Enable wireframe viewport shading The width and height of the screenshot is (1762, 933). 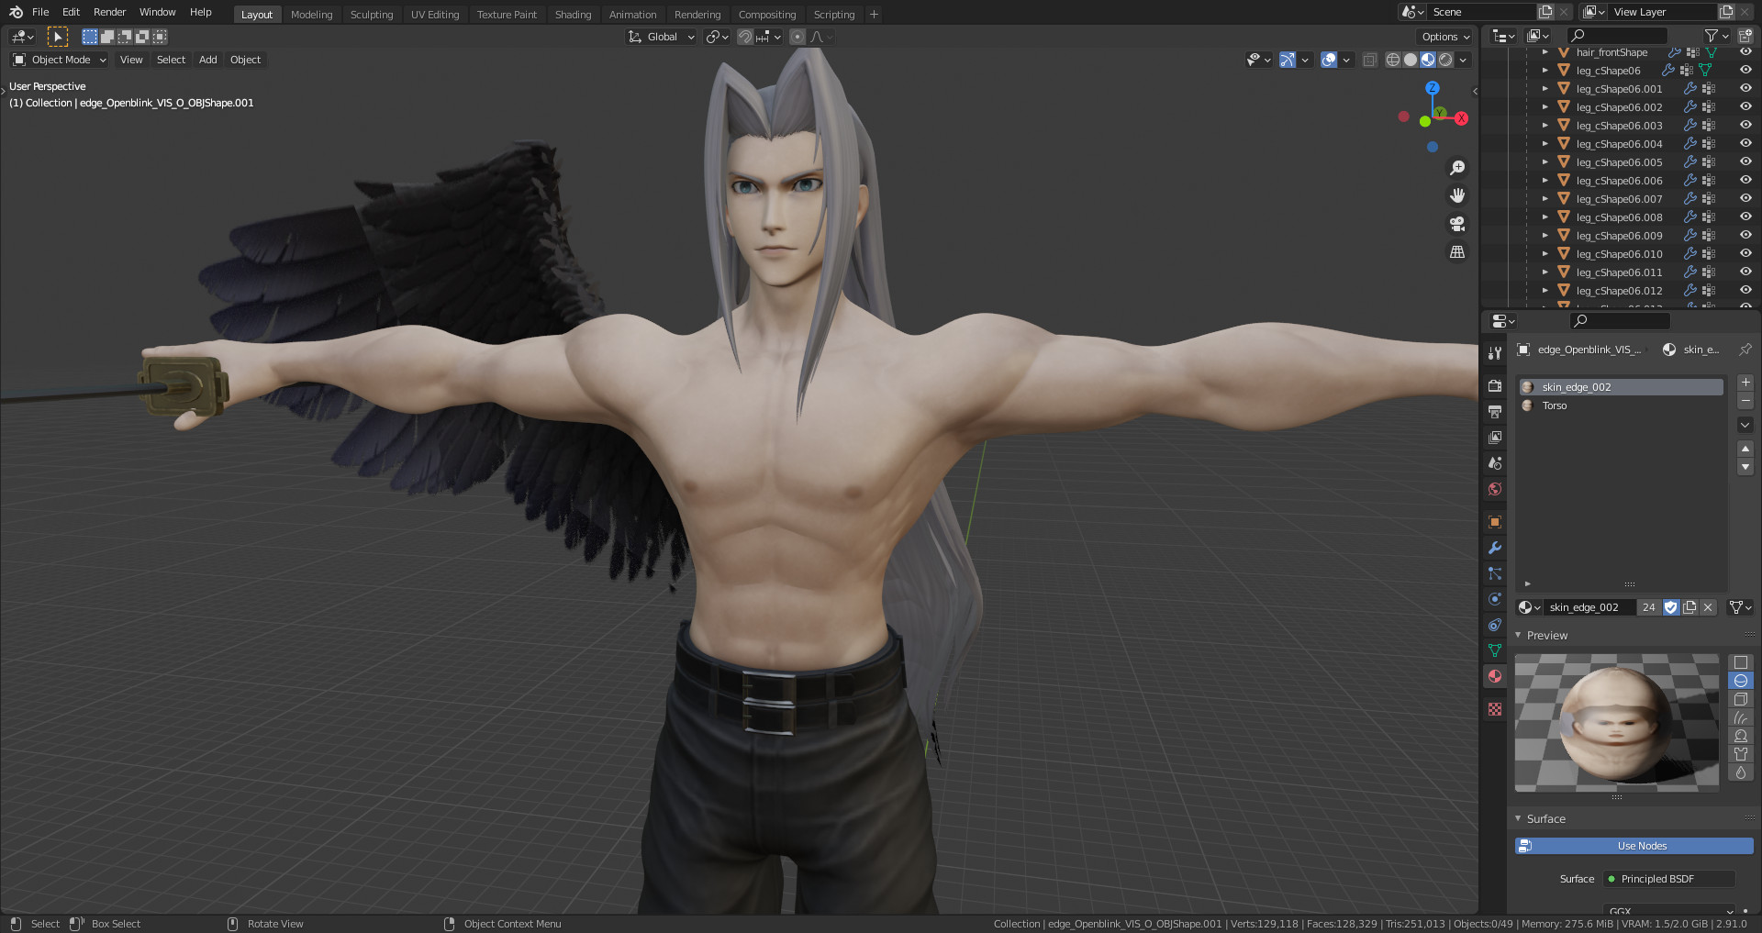[x=1392, y=60]
